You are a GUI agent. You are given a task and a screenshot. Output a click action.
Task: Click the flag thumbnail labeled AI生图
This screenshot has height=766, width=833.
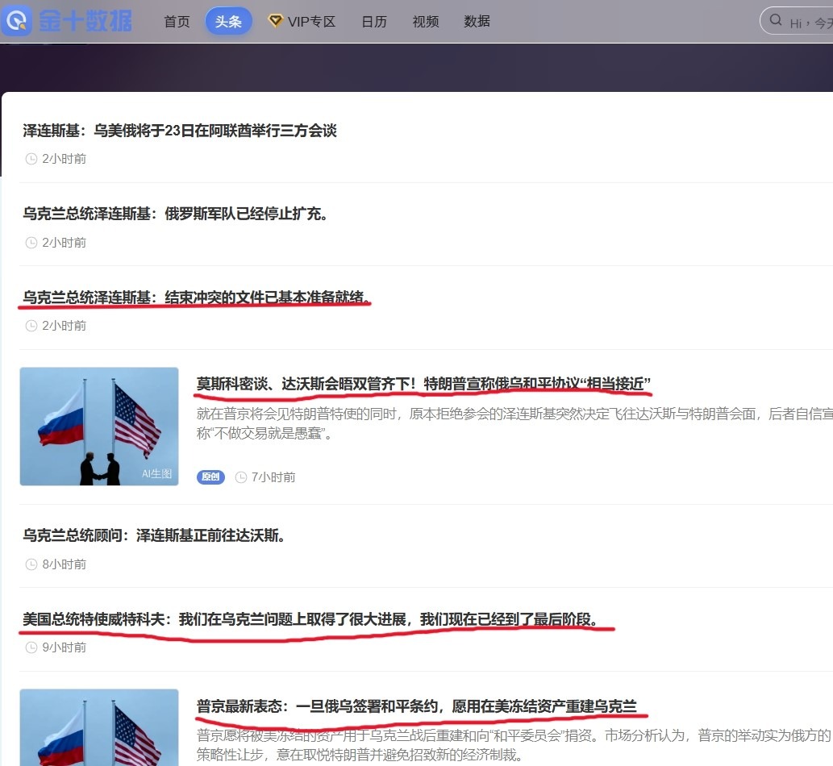click(x=99, y=427)
